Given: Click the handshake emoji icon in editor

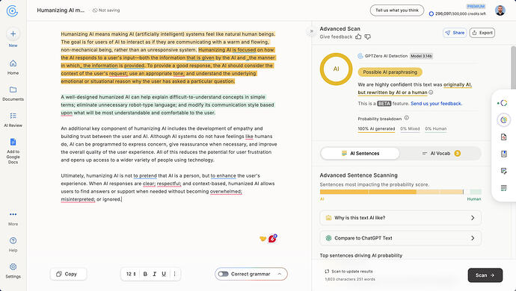Looking at the screenshot, I should [x=262, y=239].
